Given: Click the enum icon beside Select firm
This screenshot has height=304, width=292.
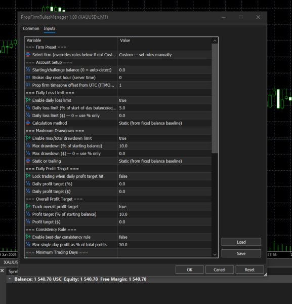Looking at the screenshot, I should (28, 55).
